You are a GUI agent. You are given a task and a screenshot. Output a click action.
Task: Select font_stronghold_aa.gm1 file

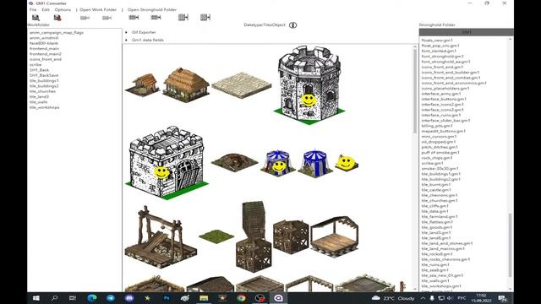(445, 62)
